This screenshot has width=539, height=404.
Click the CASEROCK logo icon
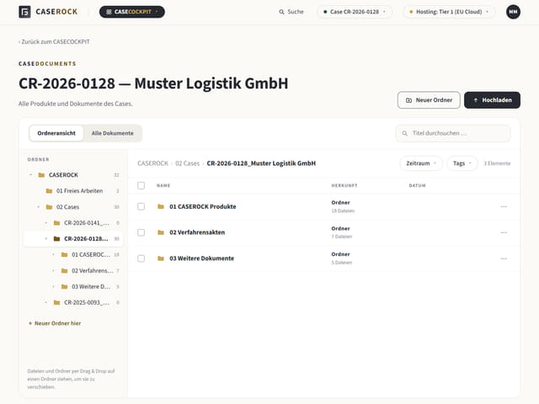[x=24, y=12]
